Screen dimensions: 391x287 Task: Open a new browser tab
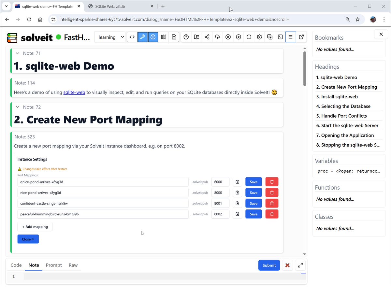(163, 6)
